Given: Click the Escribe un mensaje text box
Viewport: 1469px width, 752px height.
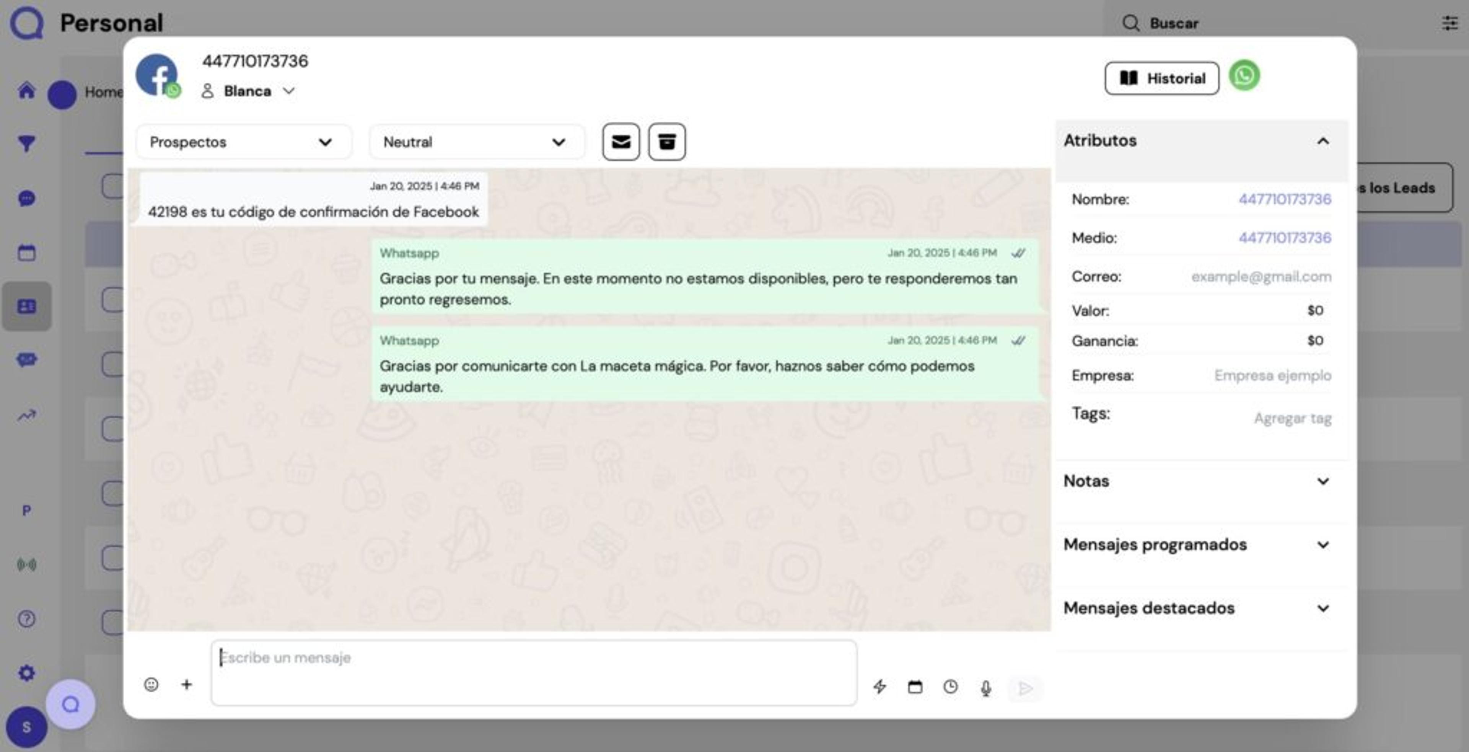Looking at the screenshot, I should pyautogui.click(x=534, y=673).
